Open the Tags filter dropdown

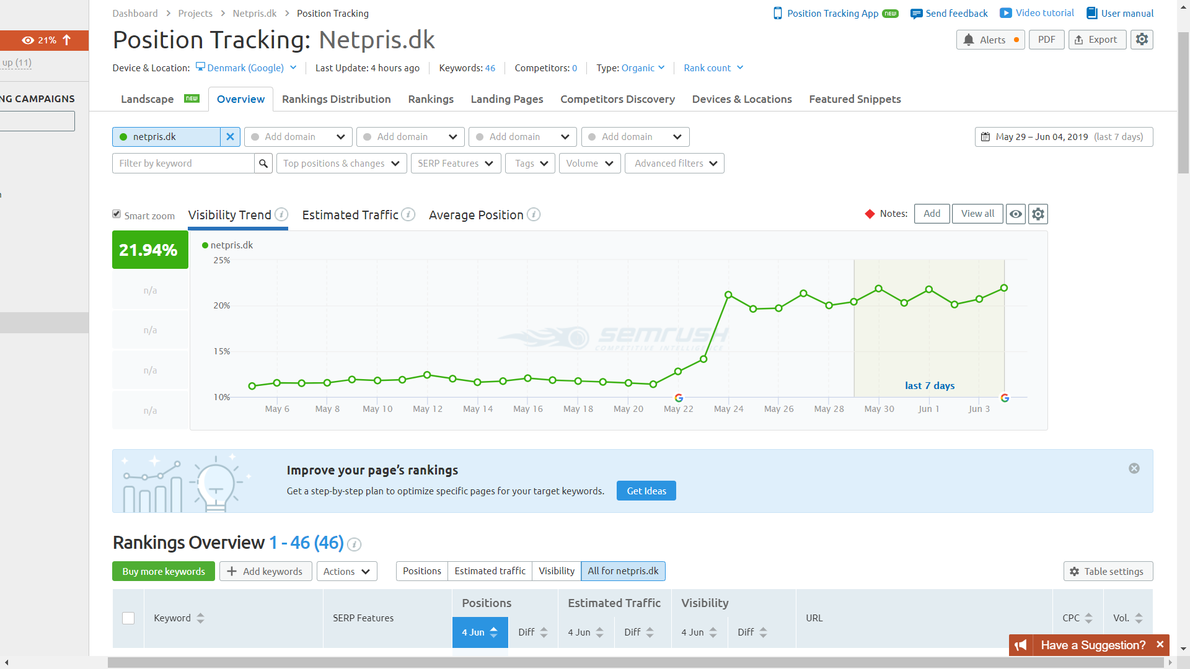[x=530, y=164]
